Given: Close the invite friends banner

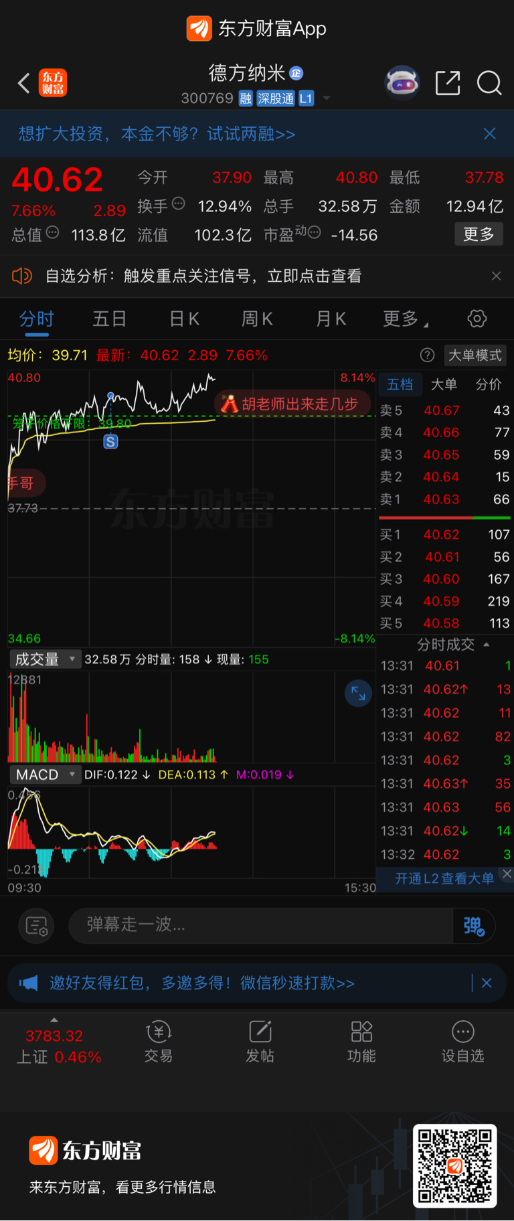Looking at the screenshot, I should [487, 983].
